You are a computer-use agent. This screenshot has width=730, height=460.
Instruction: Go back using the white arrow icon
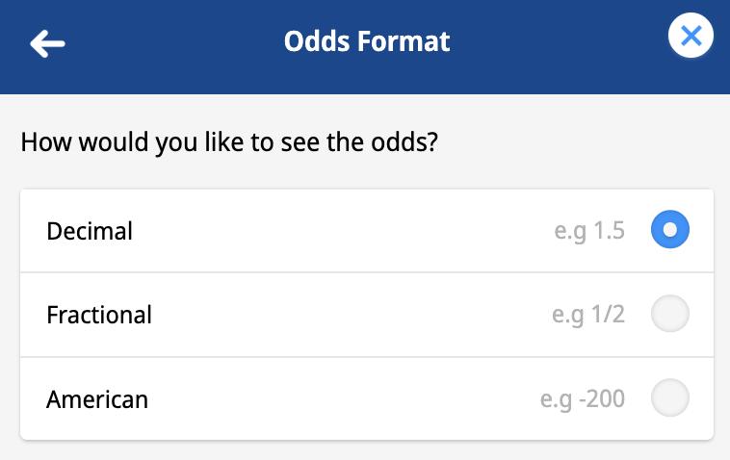(47, 43)
